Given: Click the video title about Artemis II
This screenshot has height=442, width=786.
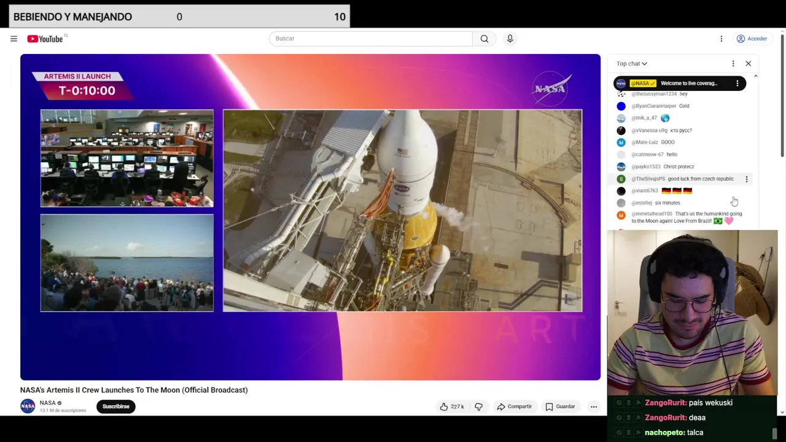Looking at the screenshot, I should (x=134, y=390).
